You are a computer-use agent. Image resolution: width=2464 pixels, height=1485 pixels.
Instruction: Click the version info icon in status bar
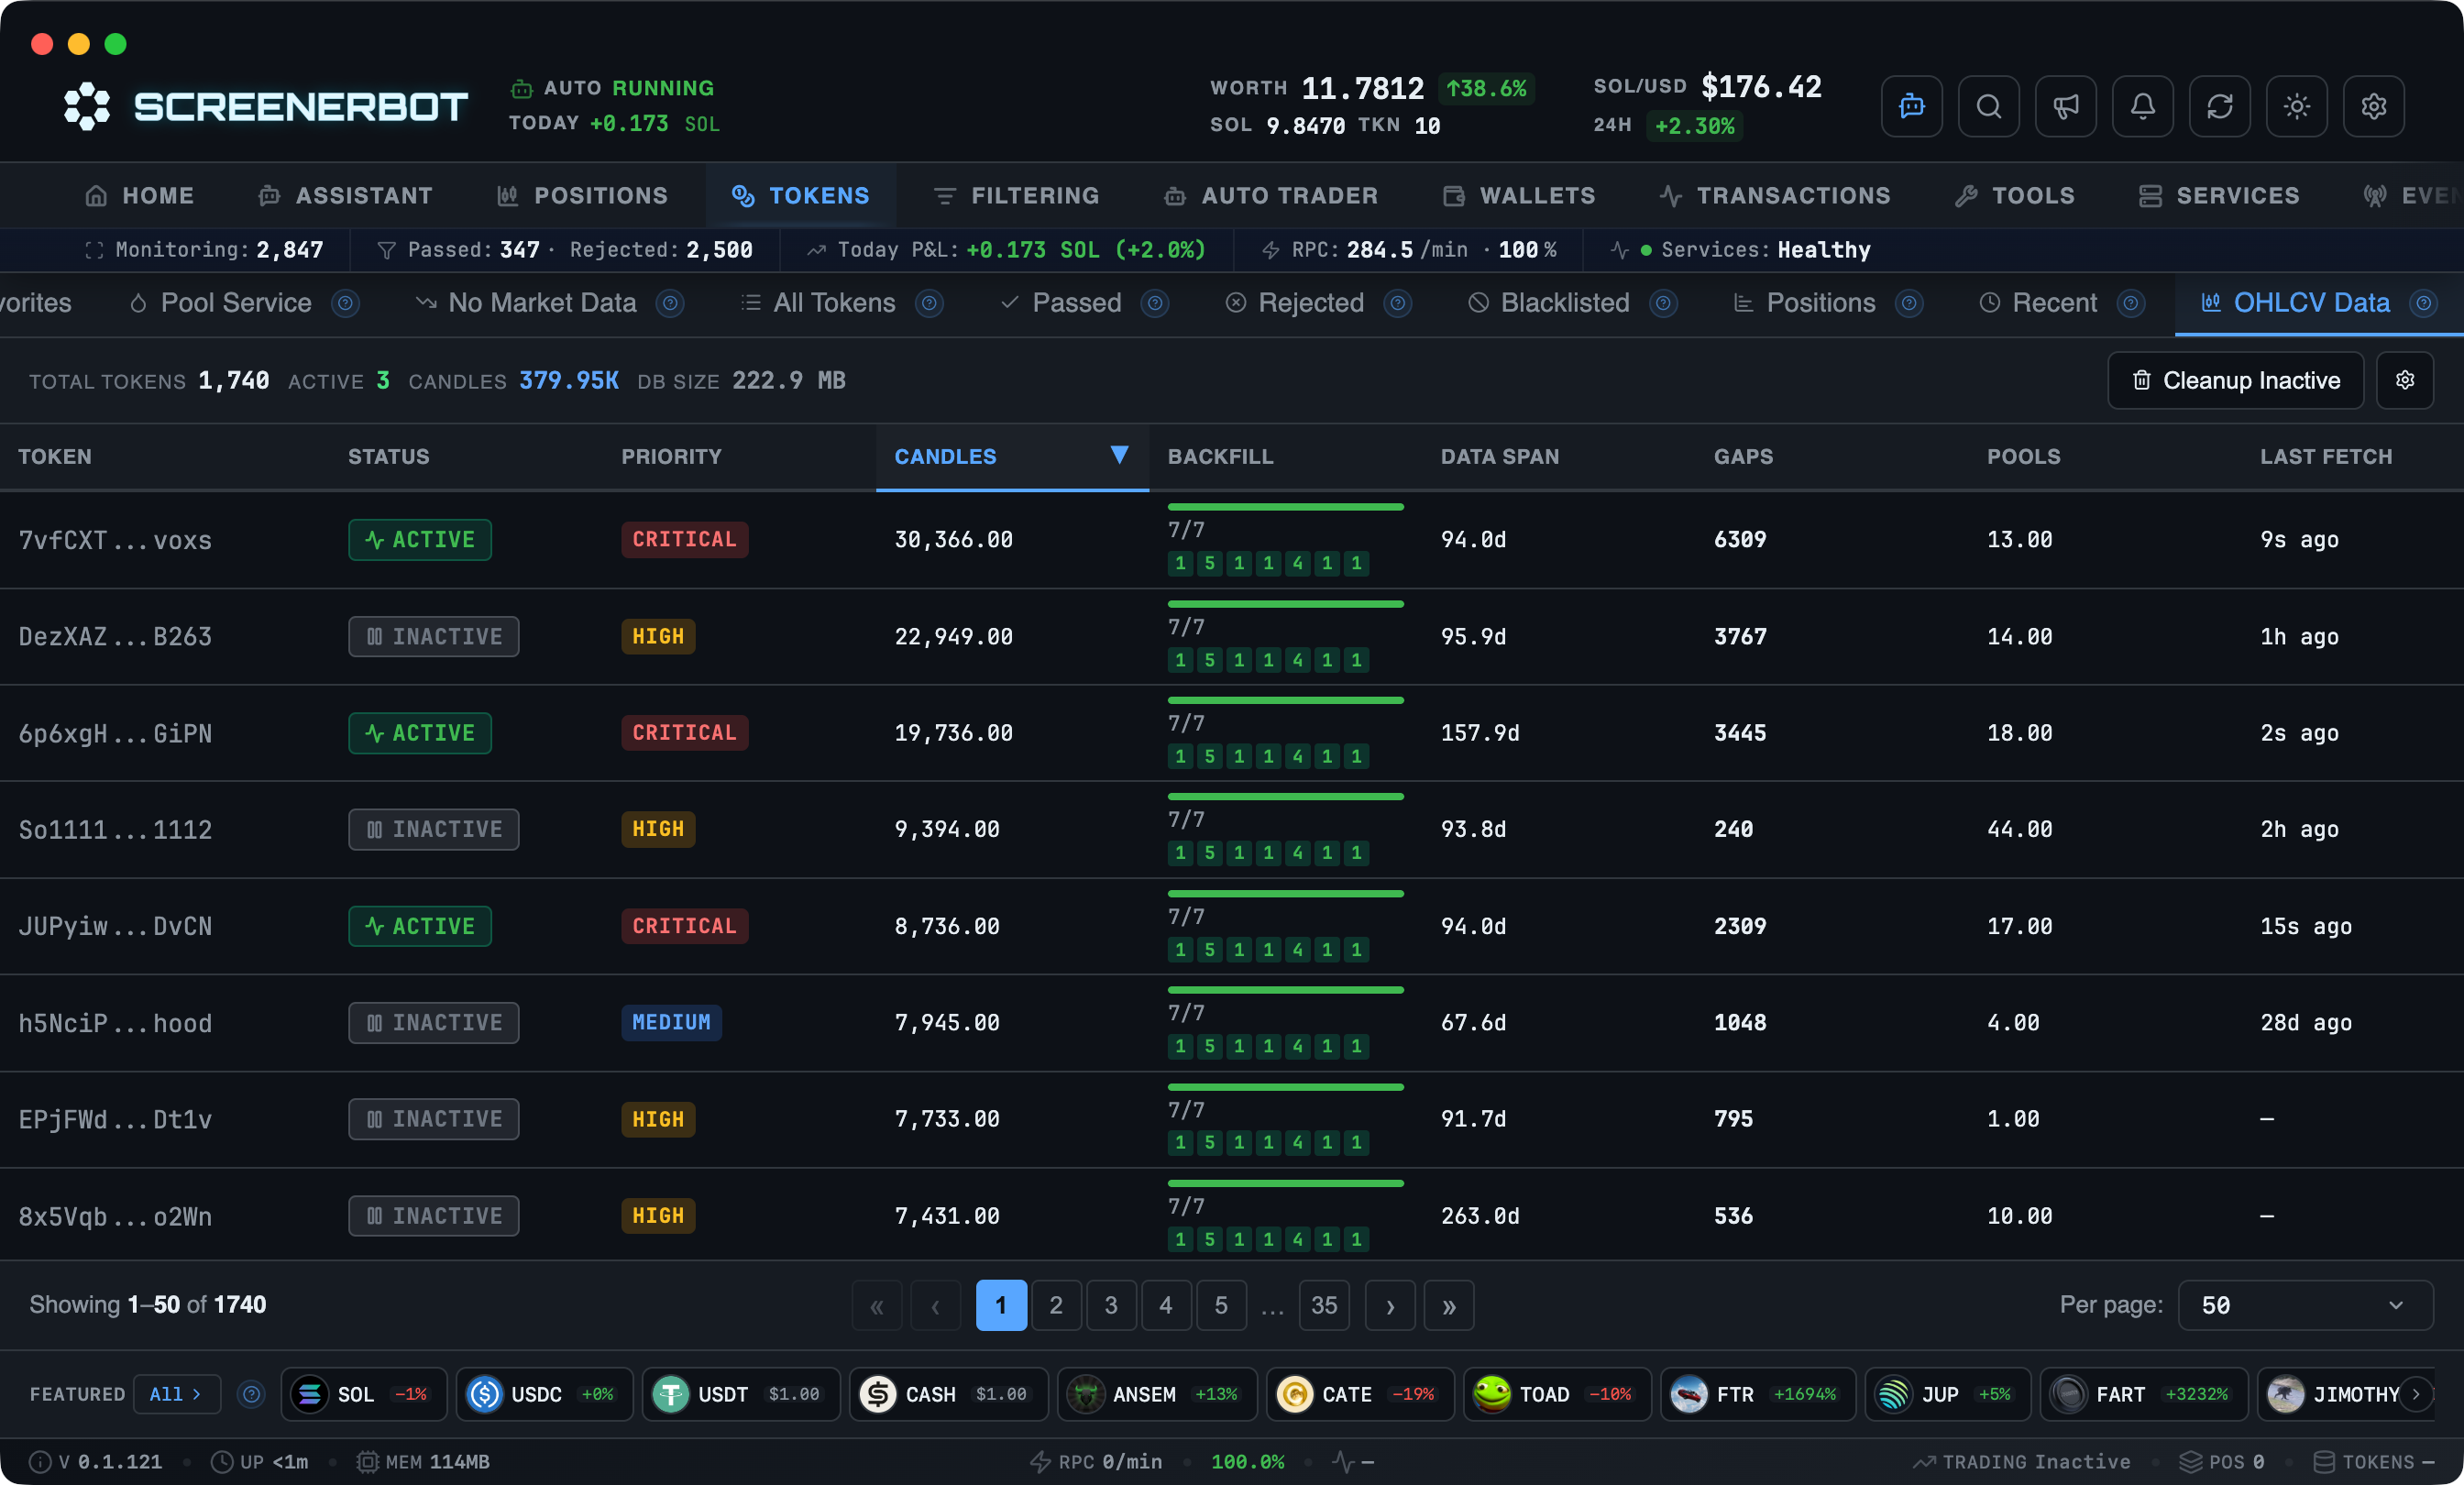(40, 1462)
